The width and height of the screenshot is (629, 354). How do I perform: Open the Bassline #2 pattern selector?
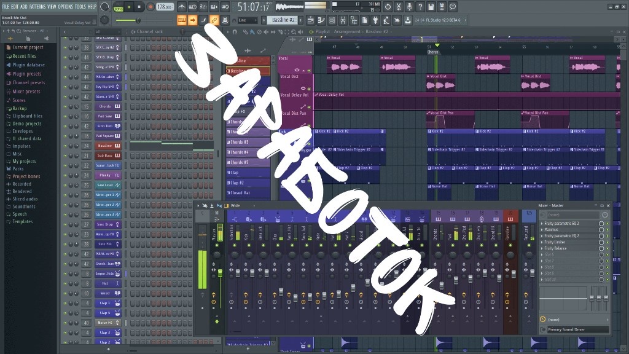[x=283, y=20]
